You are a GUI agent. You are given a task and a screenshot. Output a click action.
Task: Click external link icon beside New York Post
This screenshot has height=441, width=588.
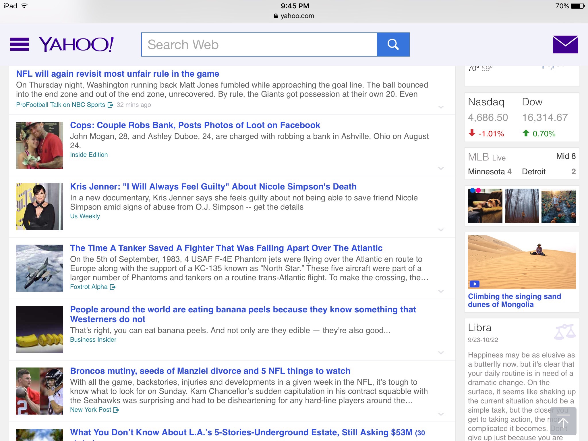coord(116,410)
